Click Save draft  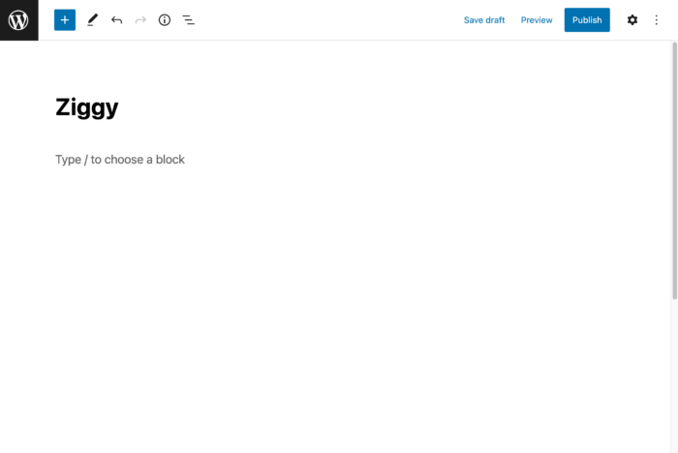pos(484,20)
